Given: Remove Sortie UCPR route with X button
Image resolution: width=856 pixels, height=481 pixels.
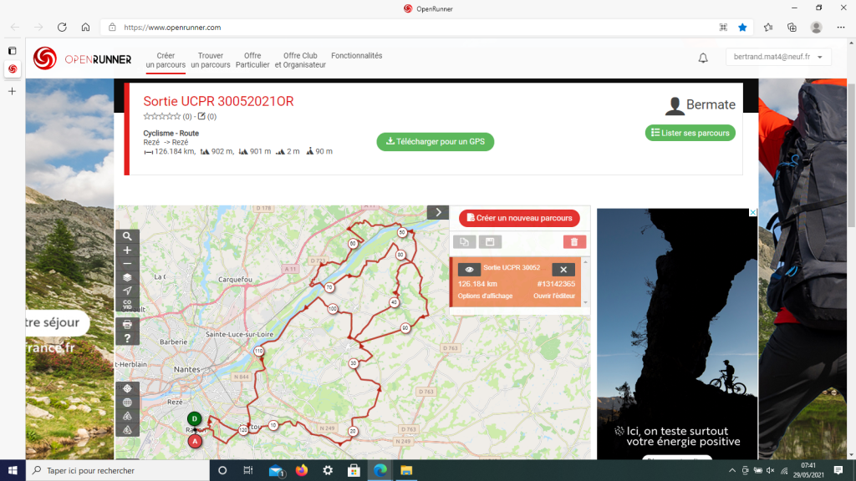Looking at the screenshot, I should 563,270.
